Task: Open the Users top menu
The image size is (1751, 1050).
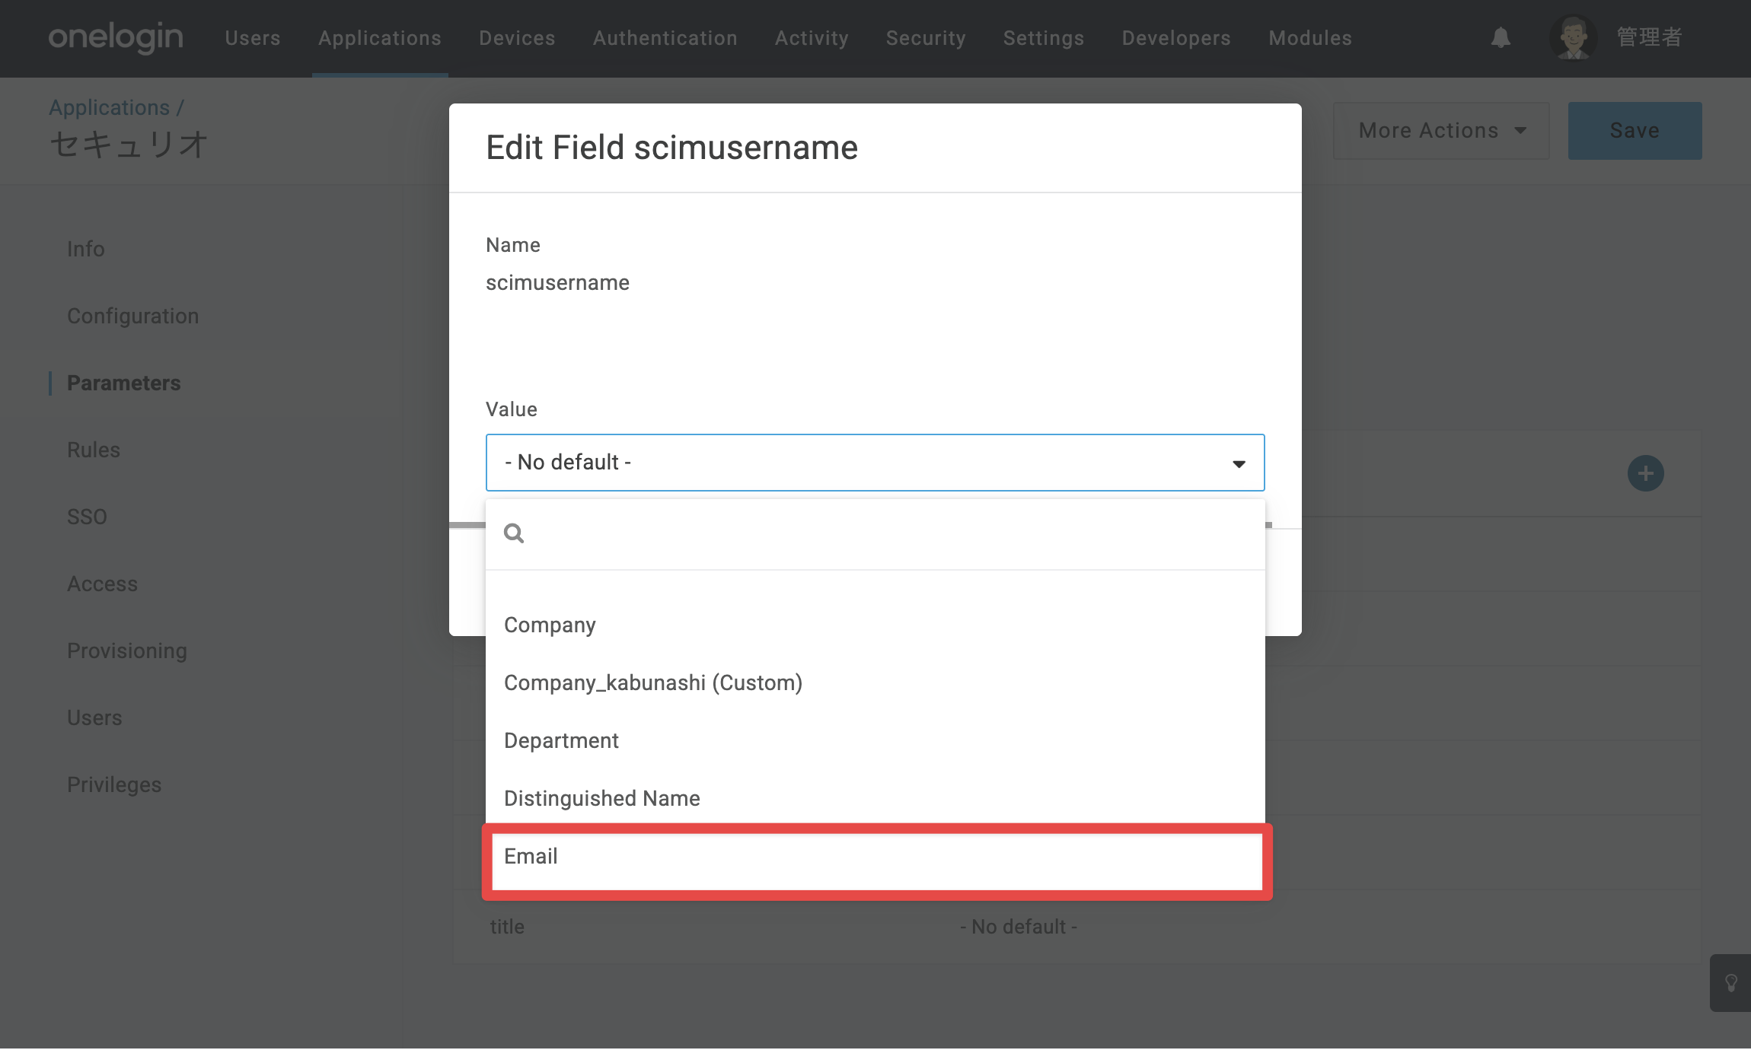Action: coord(253,38)
